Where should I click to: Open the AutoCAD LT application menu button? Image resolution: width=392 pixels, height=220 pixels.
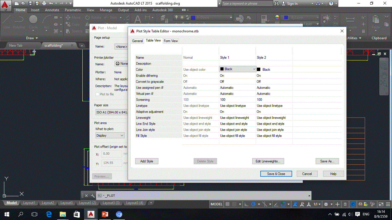point(6,6)
